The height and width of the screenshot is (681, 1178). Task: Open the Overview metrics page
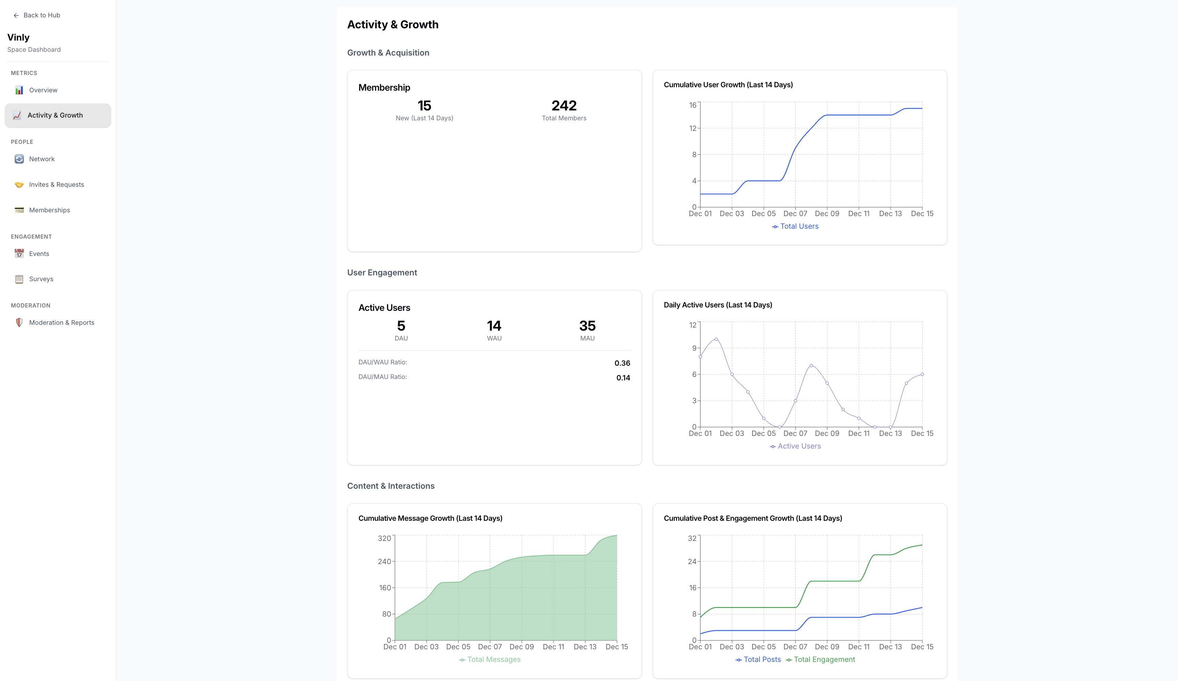(43, 90)
